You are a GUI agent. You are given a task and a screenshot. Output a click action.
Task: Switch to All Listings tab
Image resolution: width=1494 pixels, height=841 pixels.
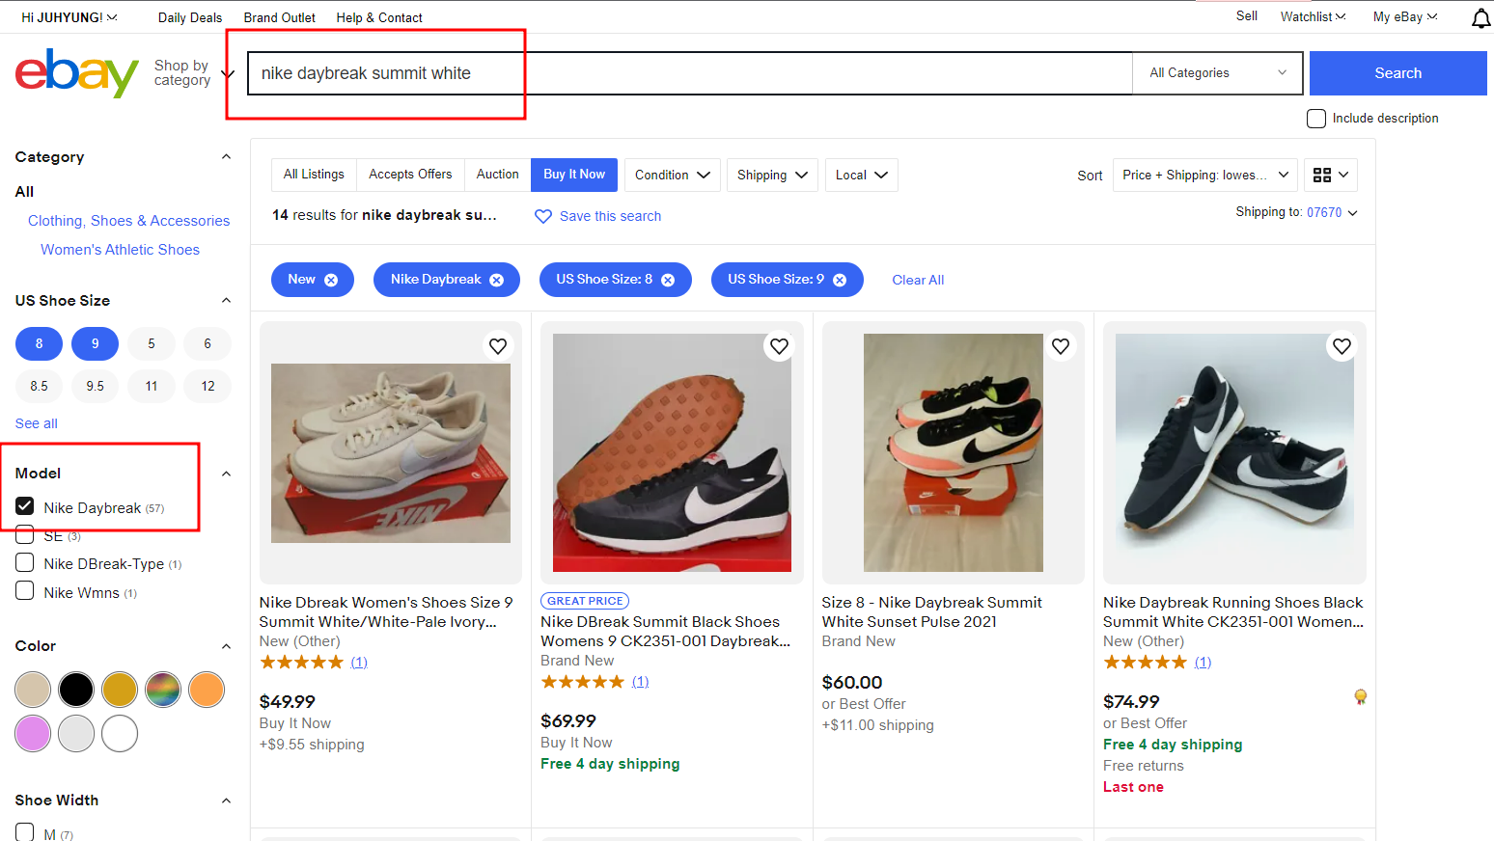(314, 175)
